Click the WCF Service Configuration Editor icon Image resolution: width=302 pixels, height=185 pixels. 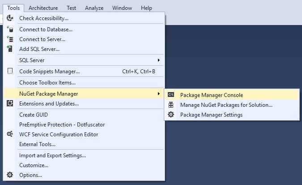point(10,134)
